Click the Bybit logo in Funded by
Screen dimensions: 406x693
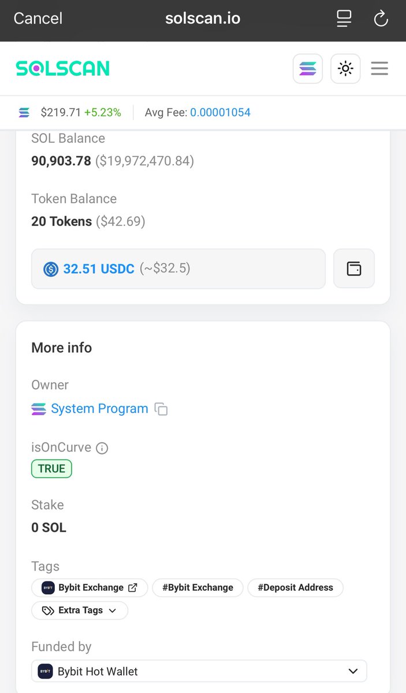point(46,672)
